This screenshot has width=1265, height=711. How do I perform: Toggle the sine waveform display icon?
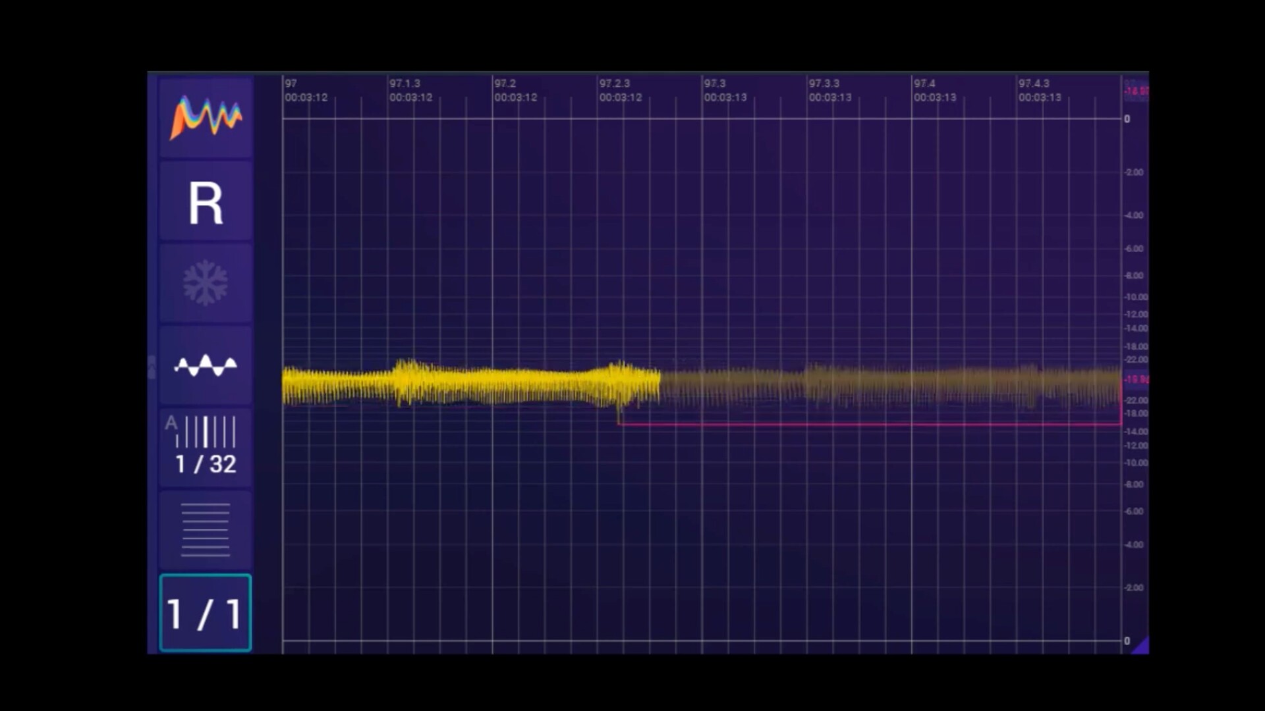(206, 365)
